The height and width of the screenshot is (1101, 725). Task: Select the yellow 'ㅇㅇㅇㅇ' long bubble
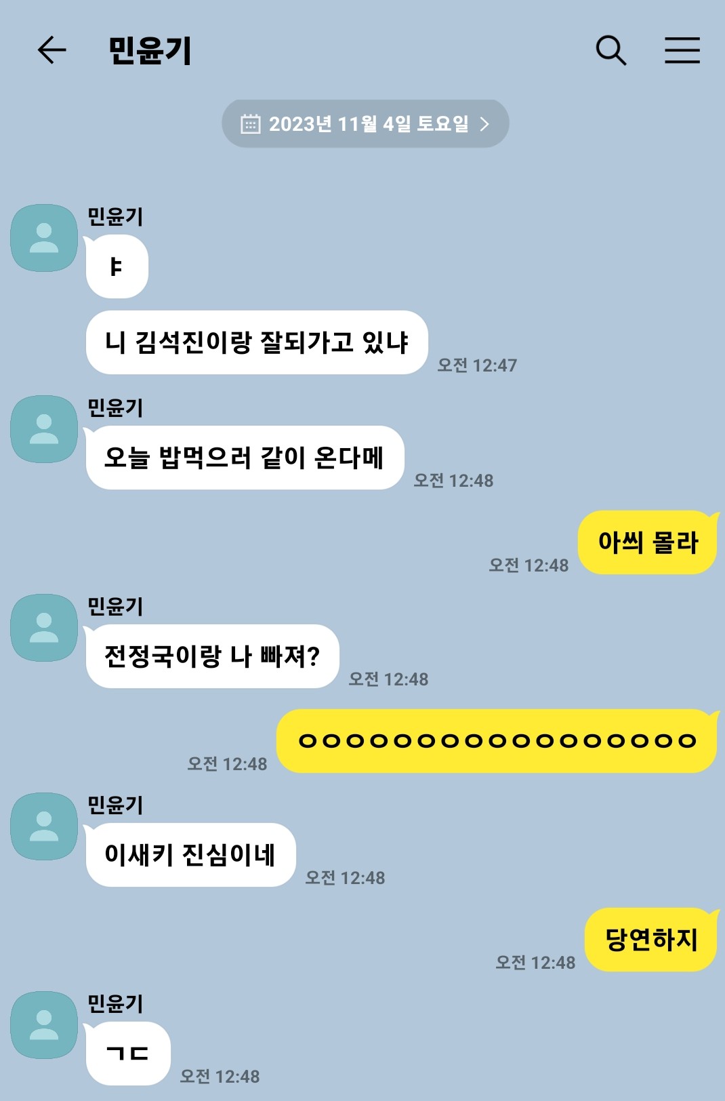497,741
